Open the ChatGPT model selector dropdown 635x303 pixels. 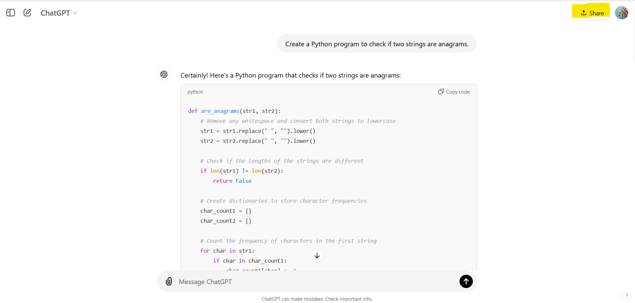[59, 13]
